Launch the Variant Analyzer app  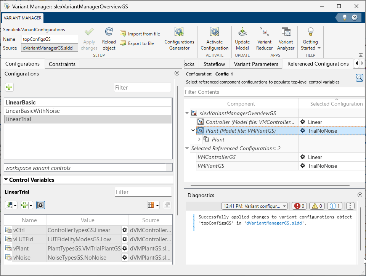pyautogui.click(x=286, y=39)
